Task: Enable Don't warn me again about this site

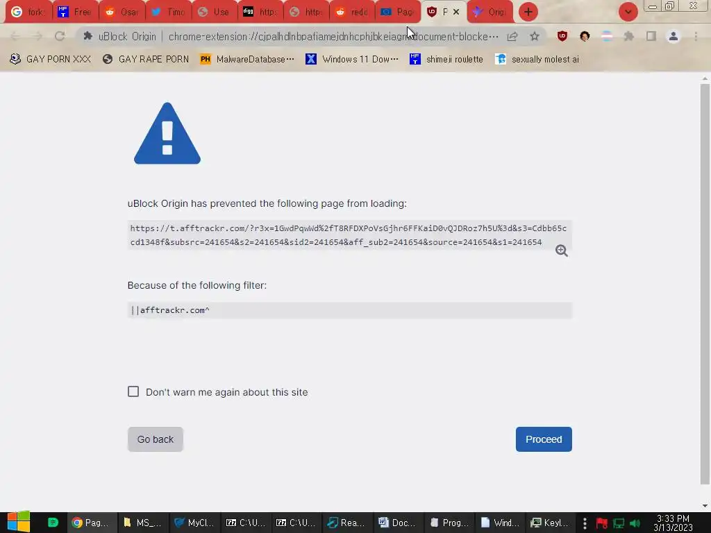Action: (x=133, y=391)
